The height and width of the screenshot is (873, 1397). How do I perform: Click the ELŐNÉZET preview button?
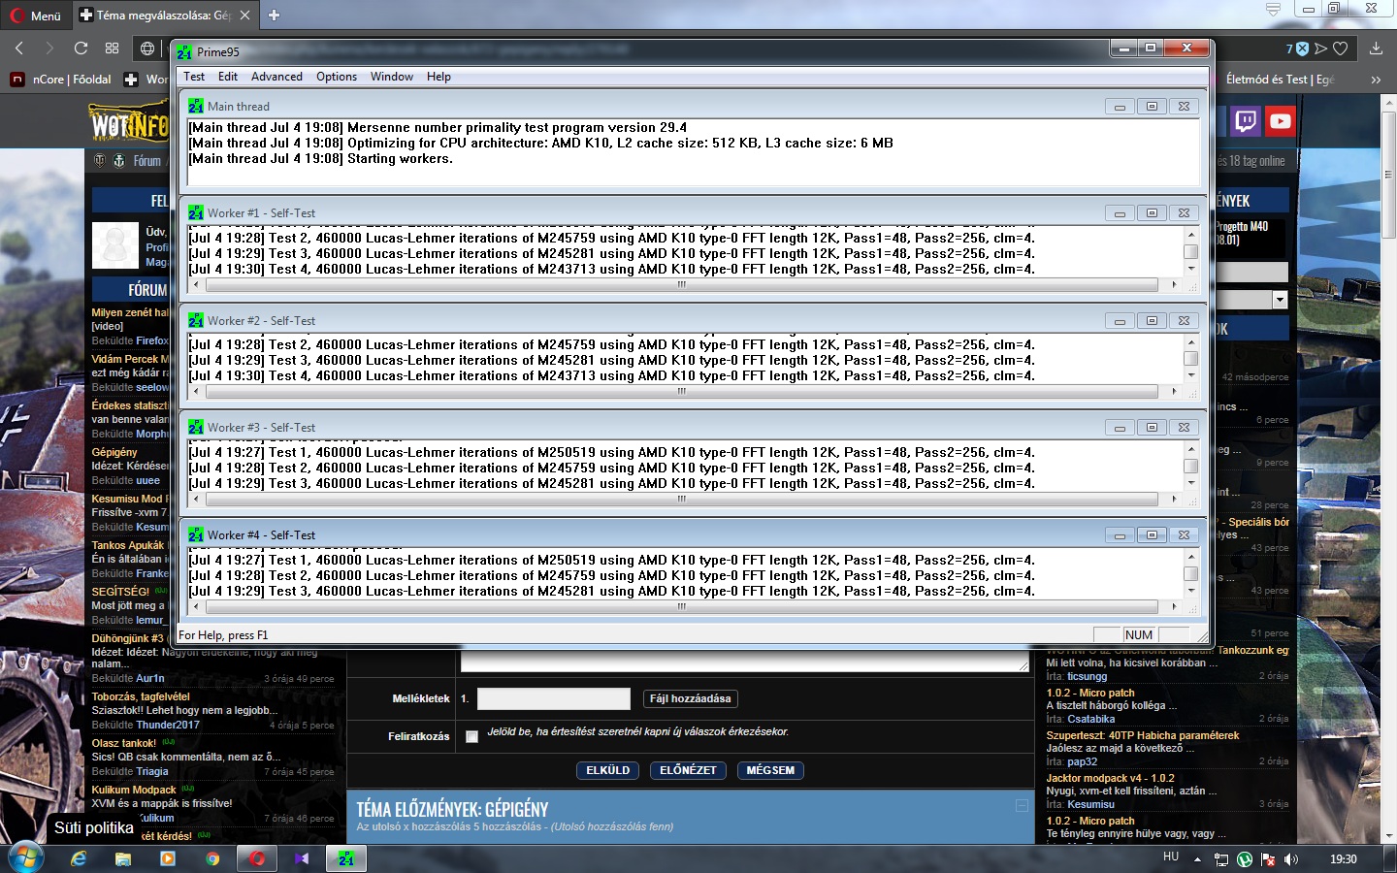[x=688, y=770]
